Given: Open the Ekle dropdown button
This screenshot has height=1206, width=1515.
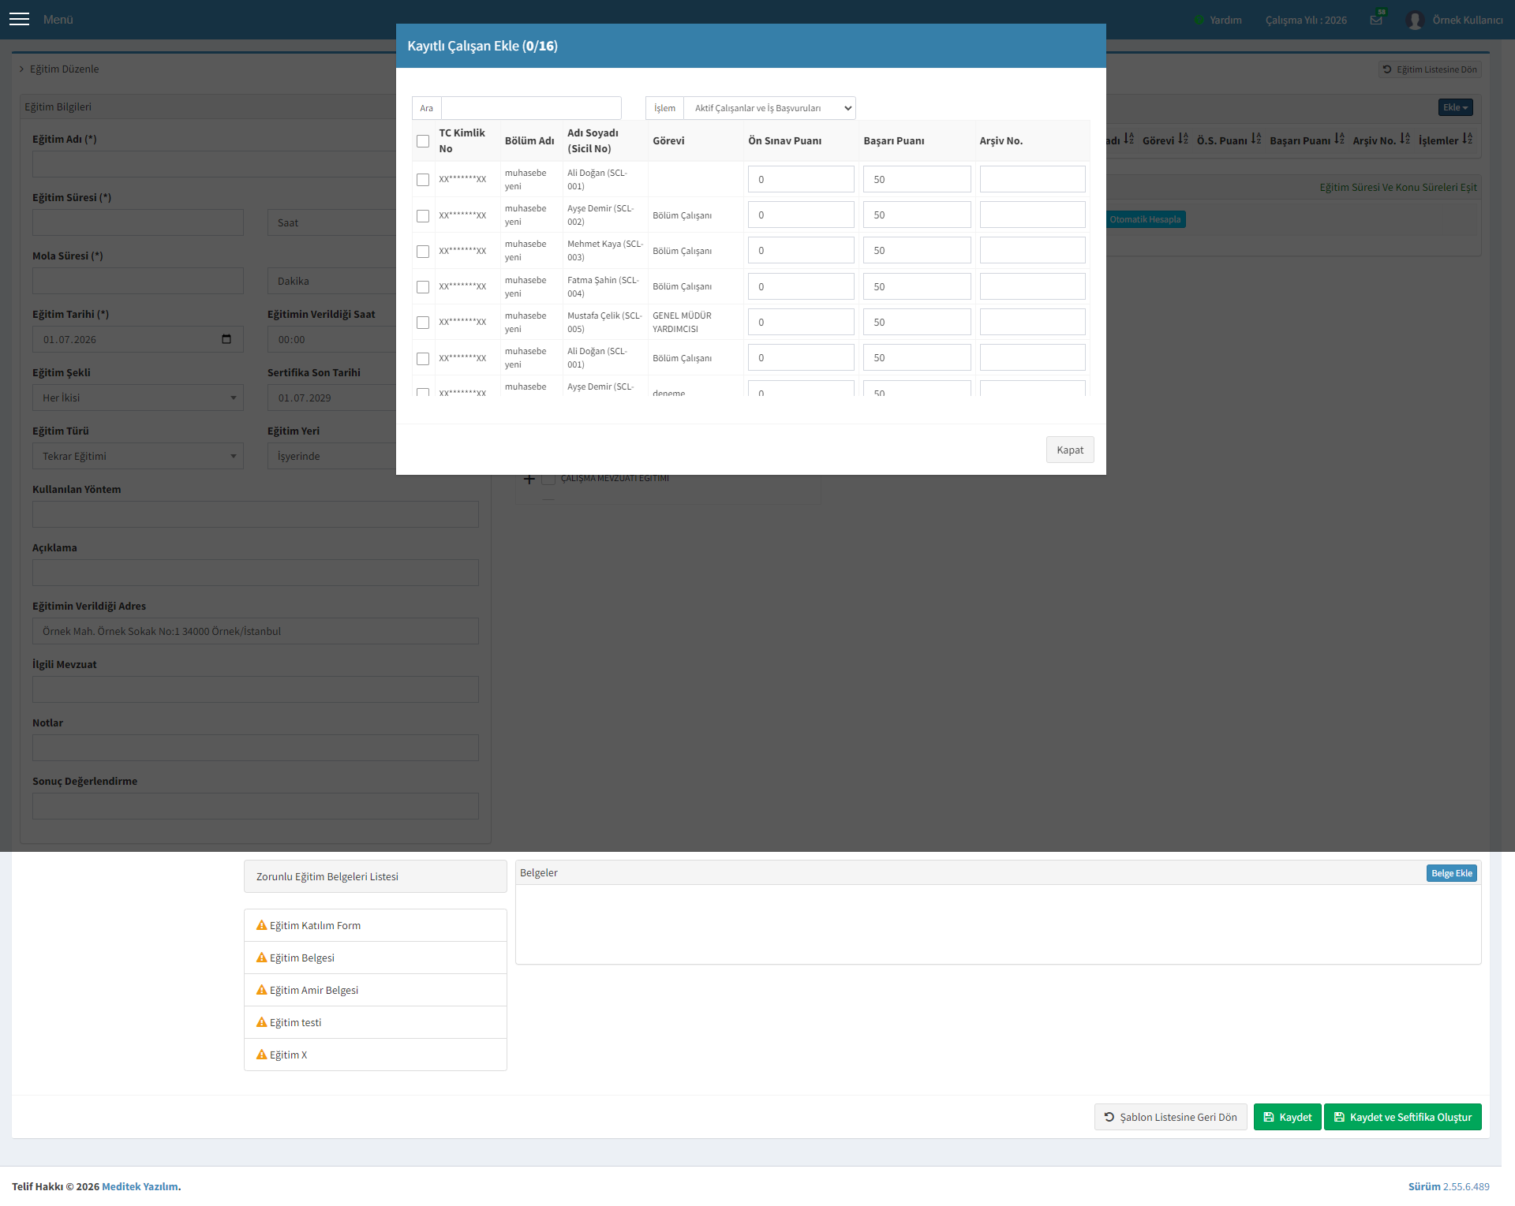Looking at the screenshot, I should 1455,107.
